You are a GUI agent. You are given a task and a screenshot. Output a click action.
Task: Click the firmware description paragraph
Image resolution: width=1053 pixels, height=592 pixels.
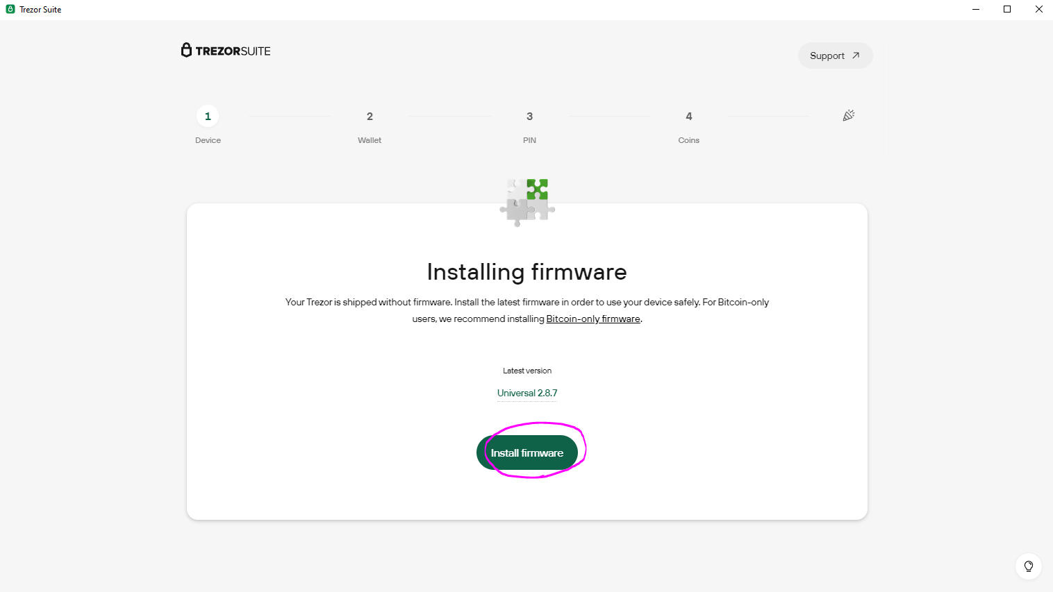526,303
